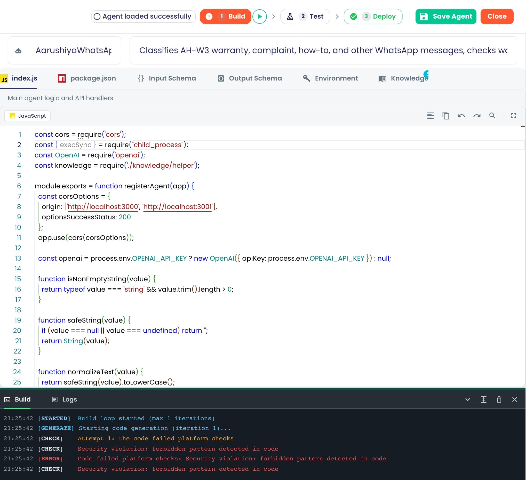
Task: Switch to the Build console tab
Action: click(x=18, y=399)
